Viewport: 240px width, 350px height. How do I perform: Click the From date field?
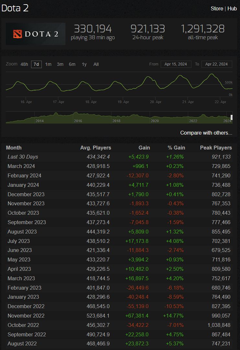click(176, 64)
